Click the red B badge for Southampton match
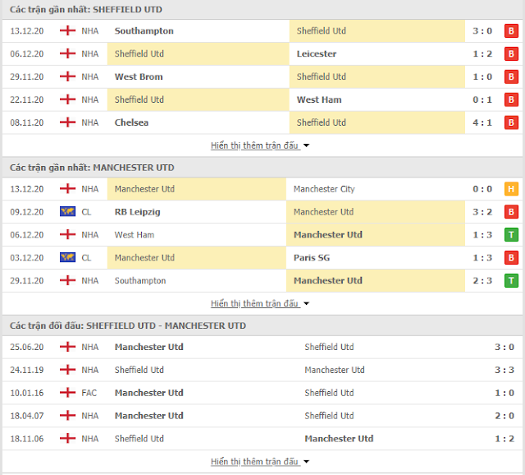 pyautogui.click(x=511, y=31)
